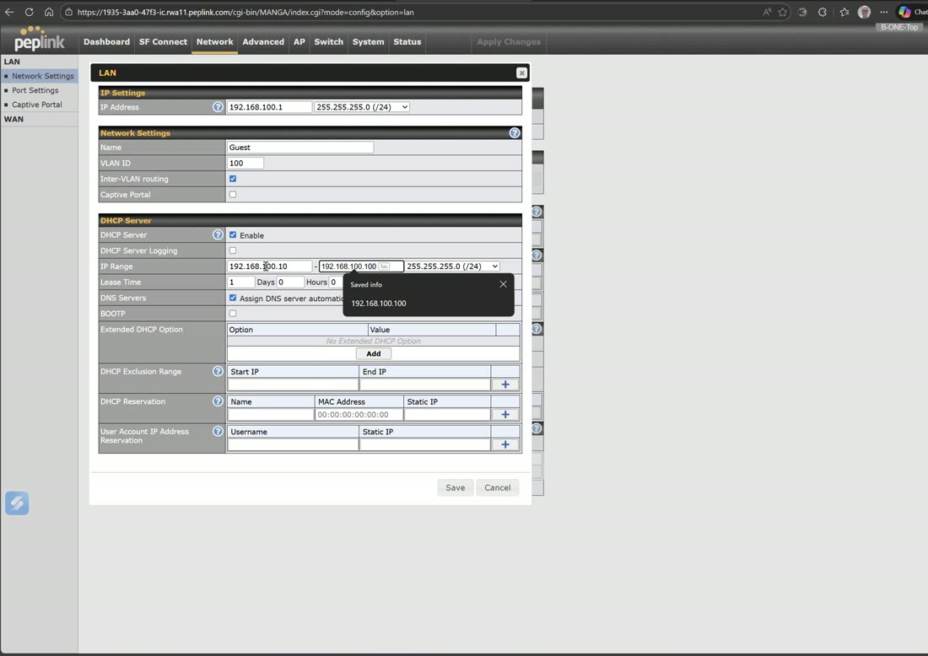This screenshot has height=656, width=928.
Task: Open the System tab
Action: point(368,41)
